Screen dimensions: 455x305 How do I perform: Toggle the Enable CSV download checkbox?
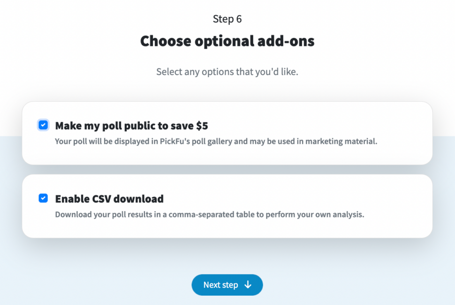[43, 198]
